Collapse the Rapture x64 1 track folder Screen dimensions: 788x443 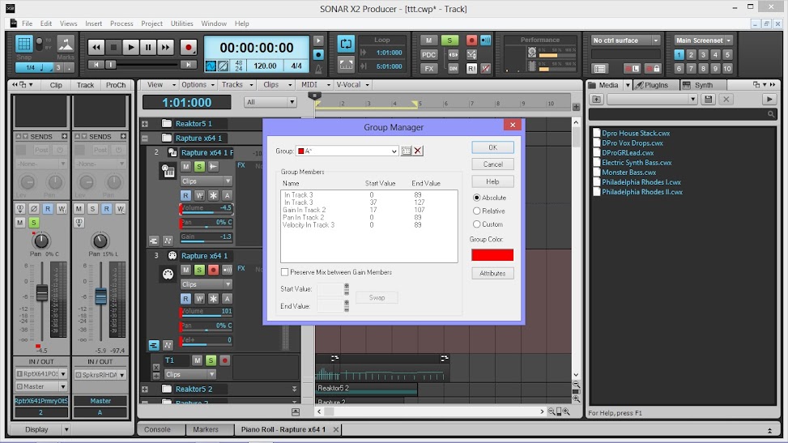tap(145, 138)
